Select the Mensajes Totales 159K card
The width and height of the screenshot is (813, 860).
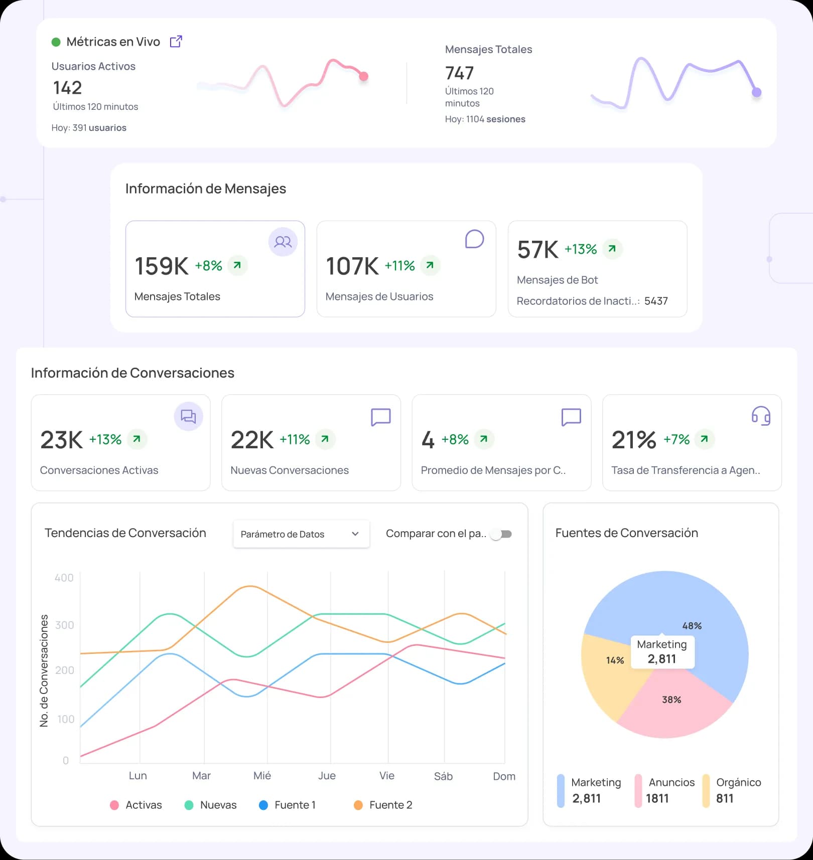coord(215,269)
